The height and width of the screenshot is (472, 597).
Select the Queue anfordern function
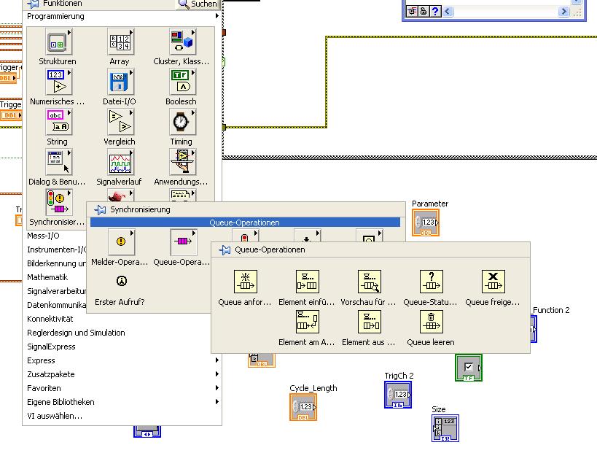[245, 282]
